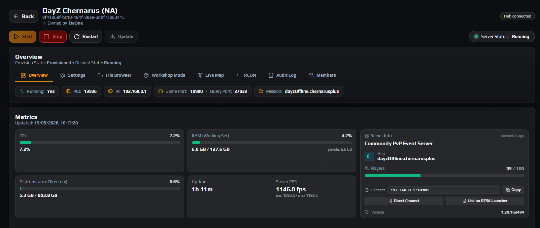Click the chip icon beside PID
The height and width of the screenshot is (228, 540).
tap(68, 91)
